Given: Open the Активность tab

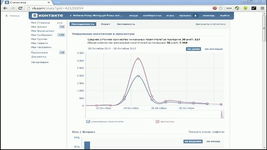Looking at the screenshot, I should [x=126, y=24].
